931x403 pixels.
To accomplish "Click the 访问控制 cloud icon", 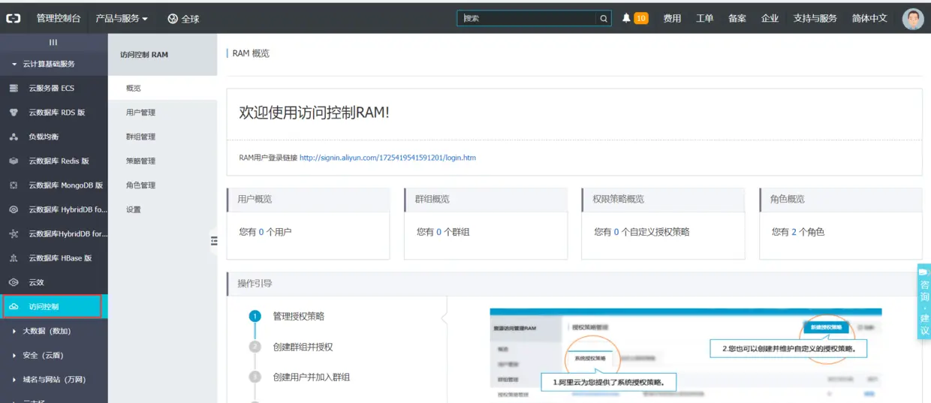I will [x=14, y=307].
